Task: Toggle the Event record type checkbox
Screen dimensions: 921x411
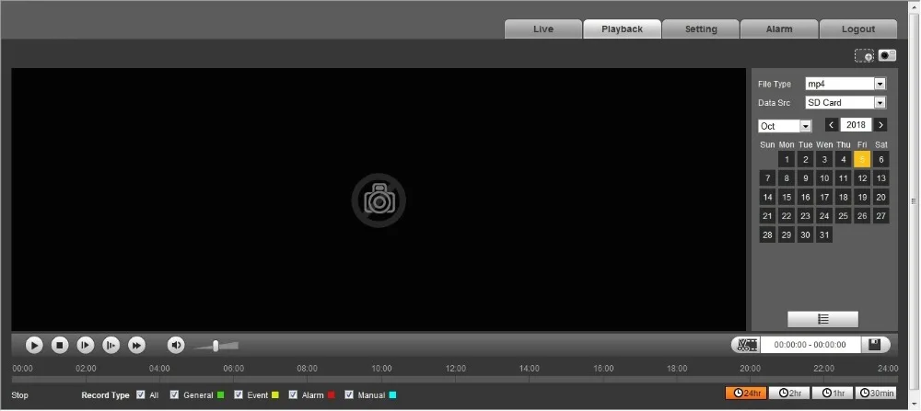Action: coord(238,394)
